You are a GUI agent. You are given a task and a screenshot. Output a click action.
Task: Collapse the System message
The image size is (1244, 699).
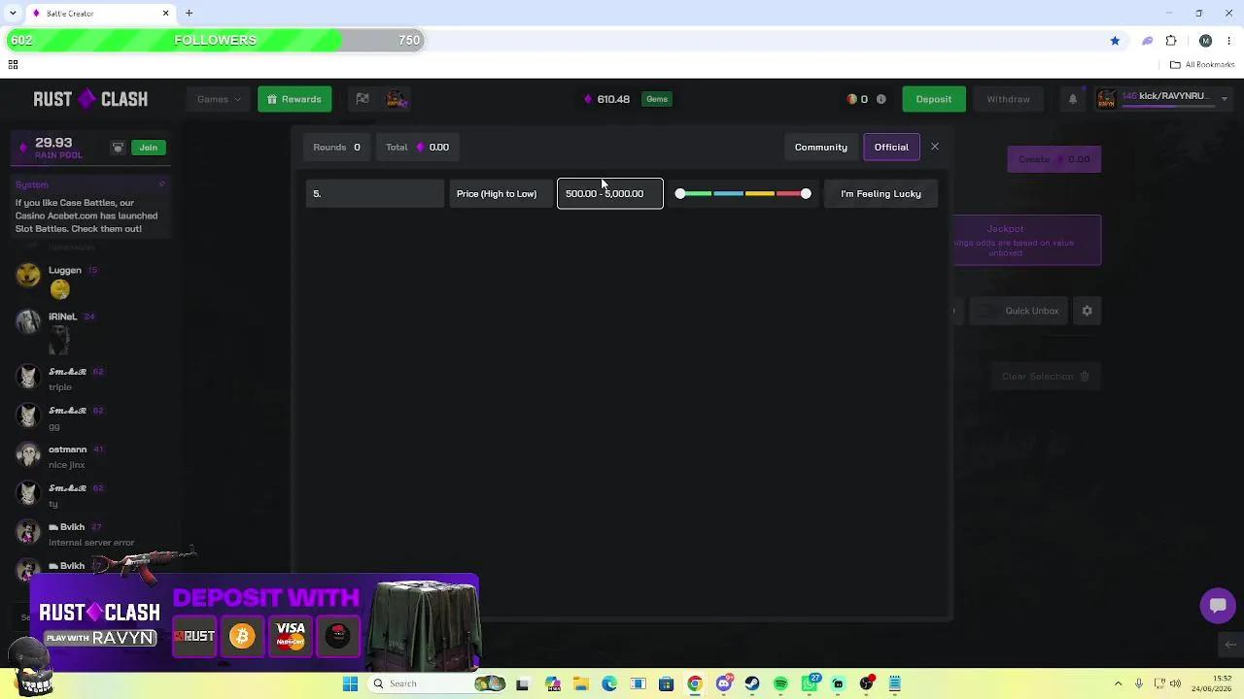(162, 184)
